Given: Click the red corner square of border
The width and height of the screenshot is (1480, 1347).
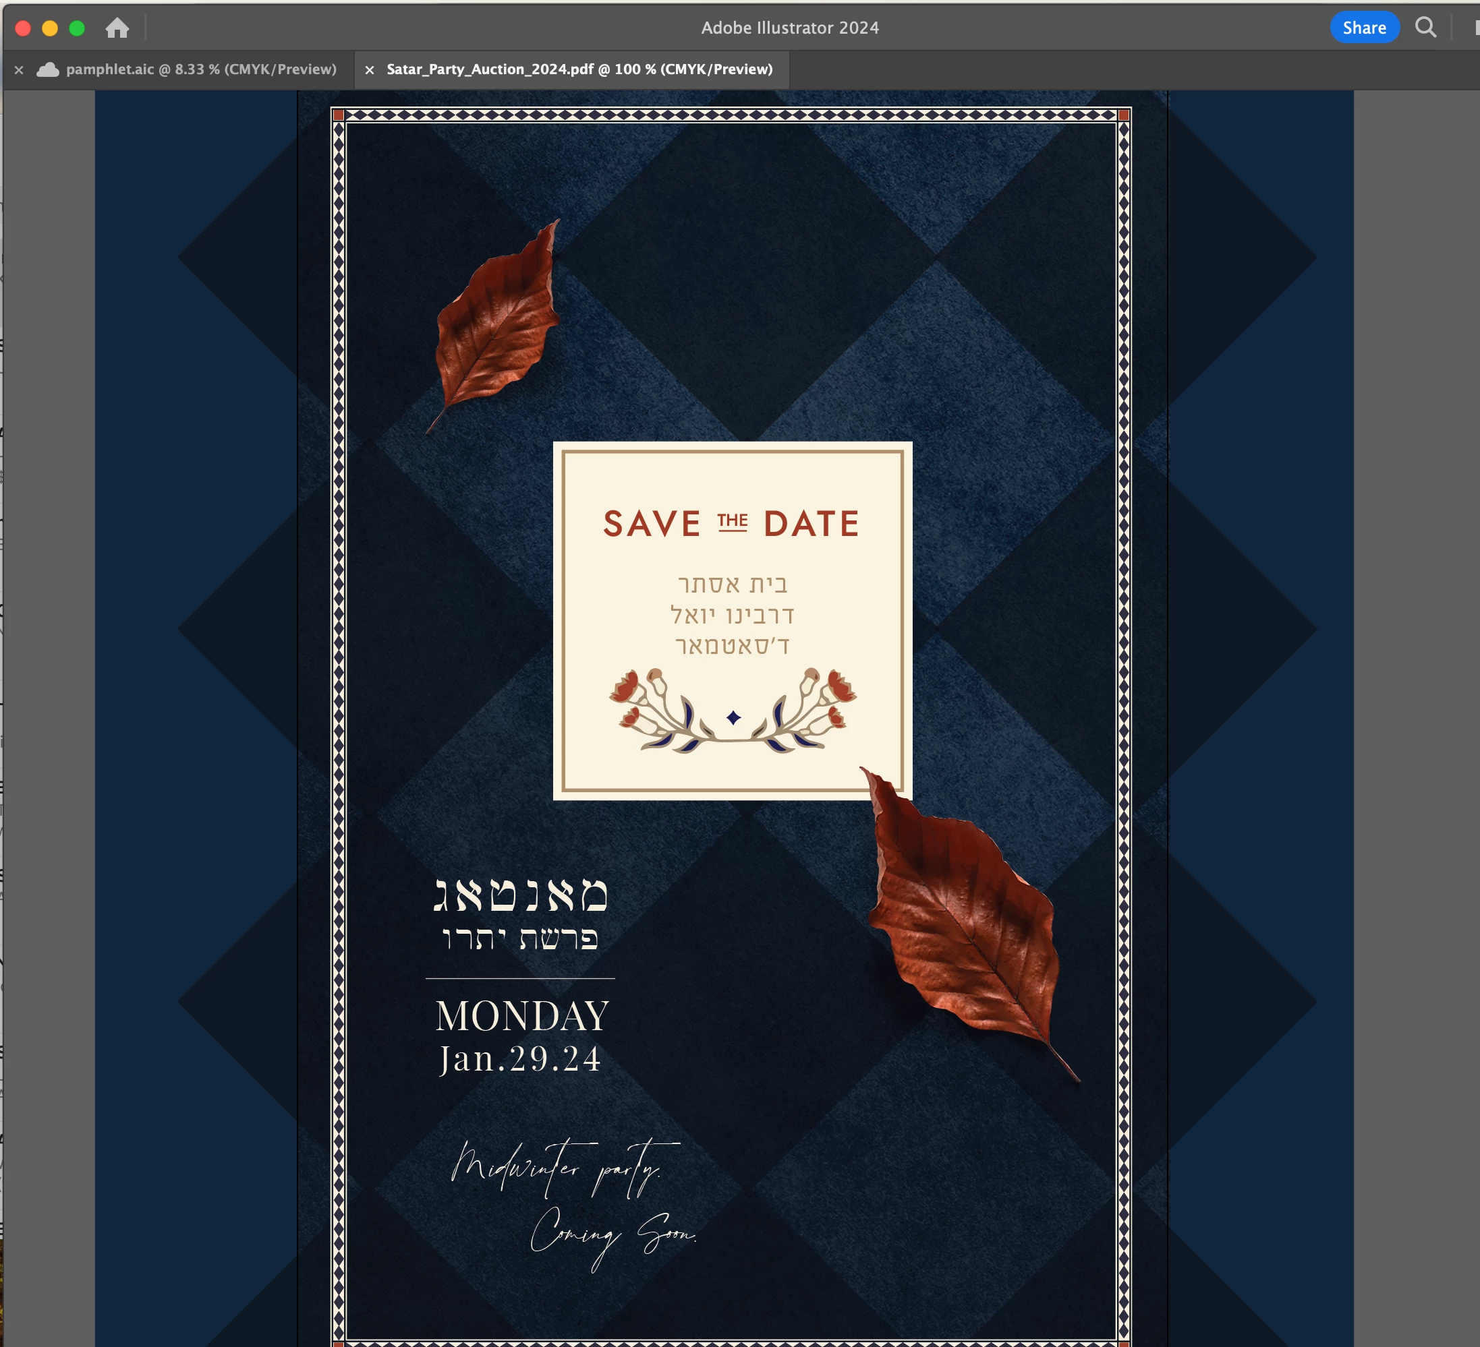Looking at the screenshot, I should coord(339,115).
